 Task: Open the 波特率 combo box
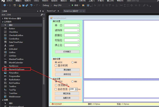point(72,30)
